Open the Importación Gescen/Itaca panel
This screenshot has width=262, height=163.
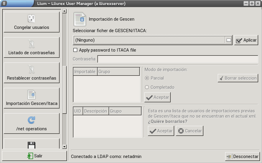pos(32,98)
